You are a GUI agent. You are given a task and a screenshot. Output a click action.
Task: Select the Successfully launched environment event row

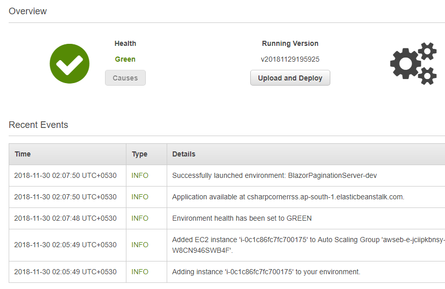[227, 175]
